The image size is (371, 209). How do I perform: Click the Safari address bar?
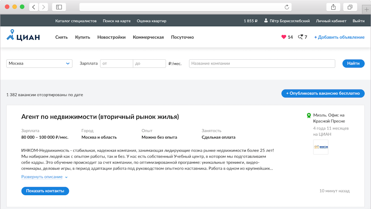click(185, 7)
